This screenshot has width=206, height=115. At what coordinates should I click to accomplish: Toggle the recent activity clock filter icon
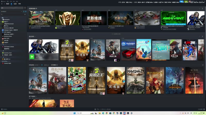point(24,11)
